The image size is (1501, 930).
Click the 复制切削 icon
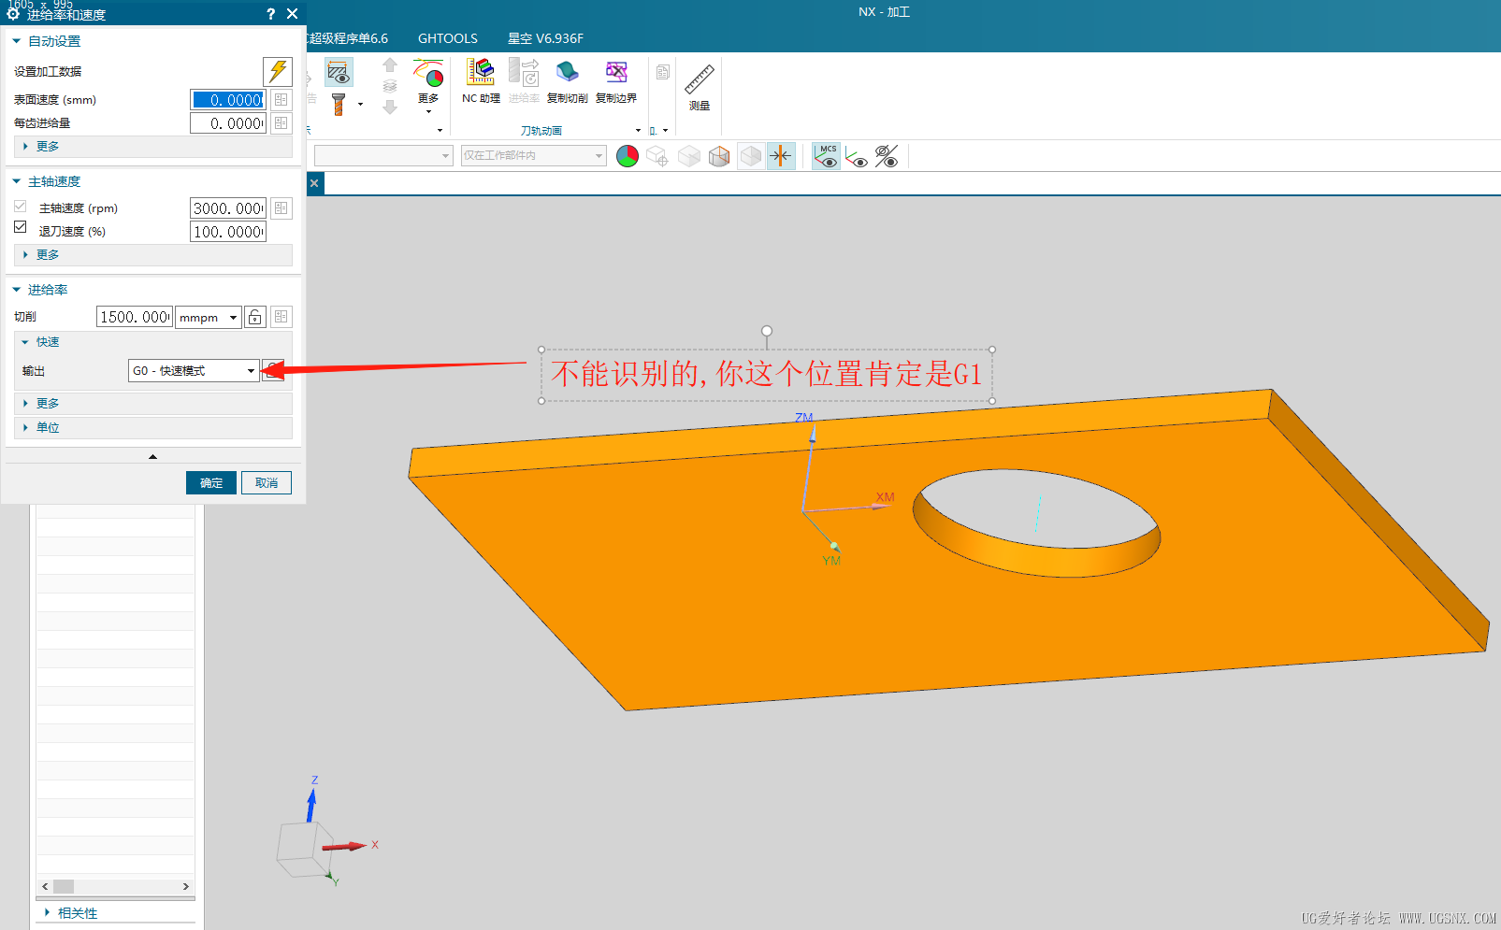point(567,81)
